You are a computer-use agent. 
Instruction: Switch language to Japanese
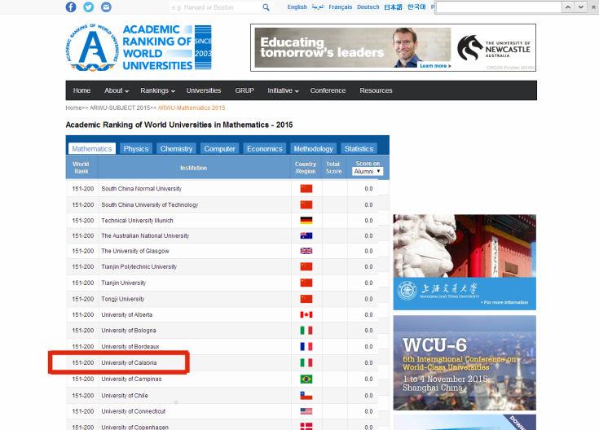[x=393, y=7]
